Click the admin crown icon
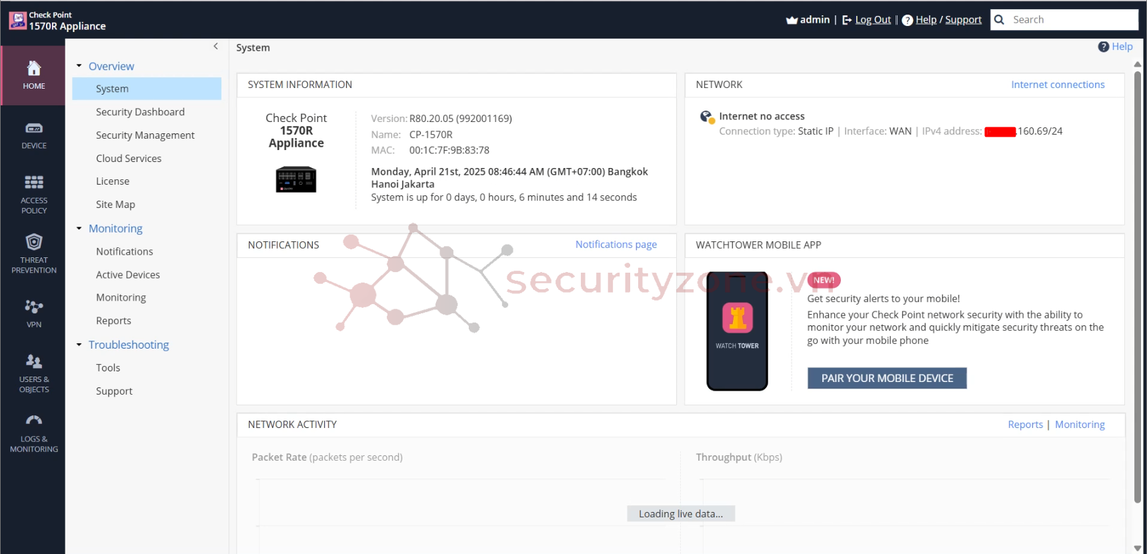Image resolution: width=1147 pixels, height=554 pixels. (792, 20)
